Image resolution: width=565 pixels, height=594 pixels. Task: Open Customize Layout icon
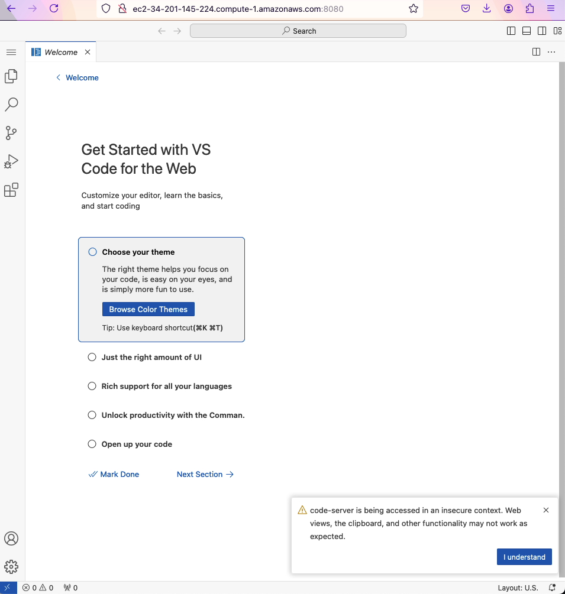click(557, 31)
